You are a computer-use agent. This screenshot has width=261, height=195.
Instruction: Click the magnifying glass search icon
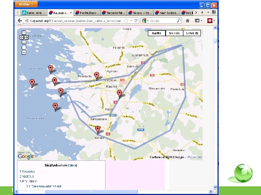tap(179, 21)
